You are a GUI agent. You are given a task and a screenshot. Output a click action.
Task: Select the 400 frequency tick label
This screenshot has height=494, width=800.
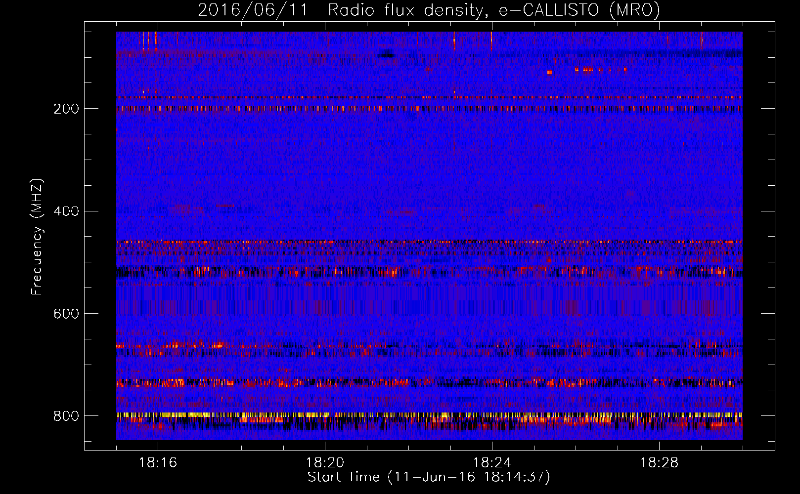66,211
